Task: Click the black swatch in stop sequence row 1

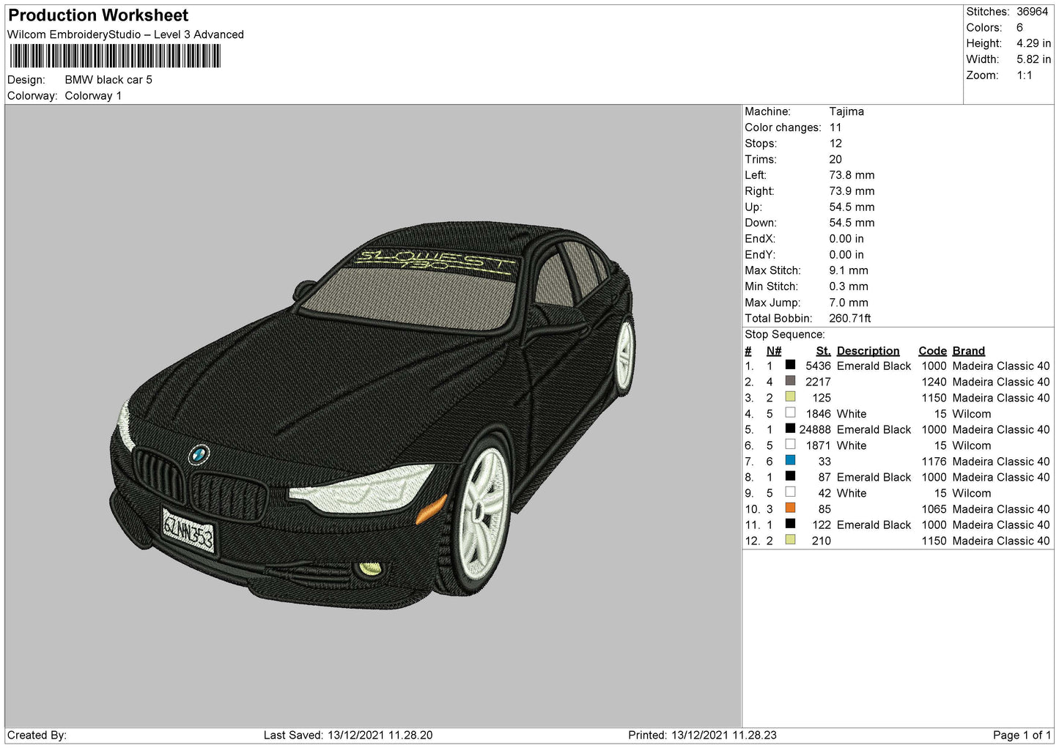Action: pos(790,365)
